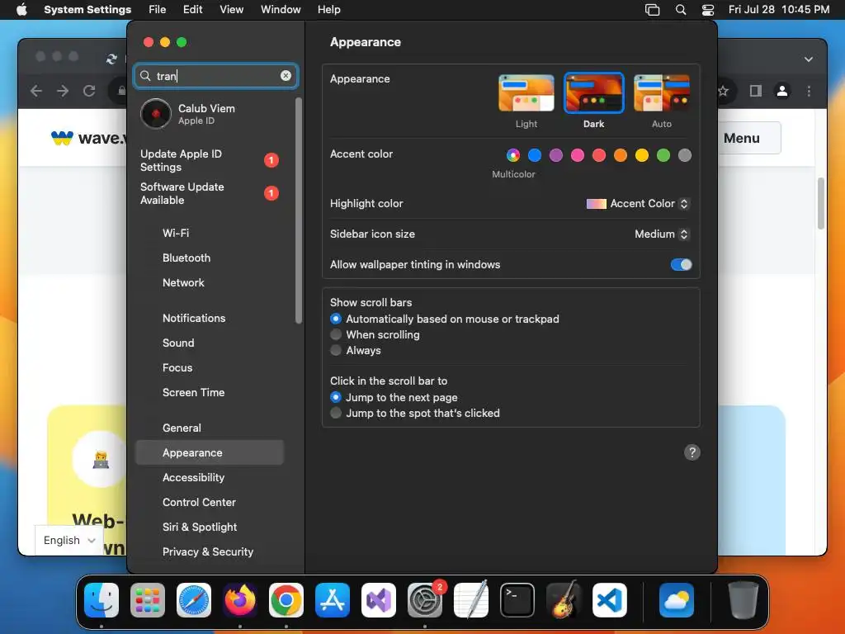
Task: Clear the search field with the X icon
Action: [286, 76]
